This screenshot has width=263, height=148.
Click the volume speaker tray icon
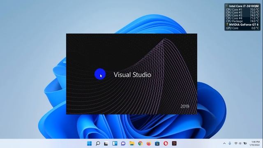(240, 143)
